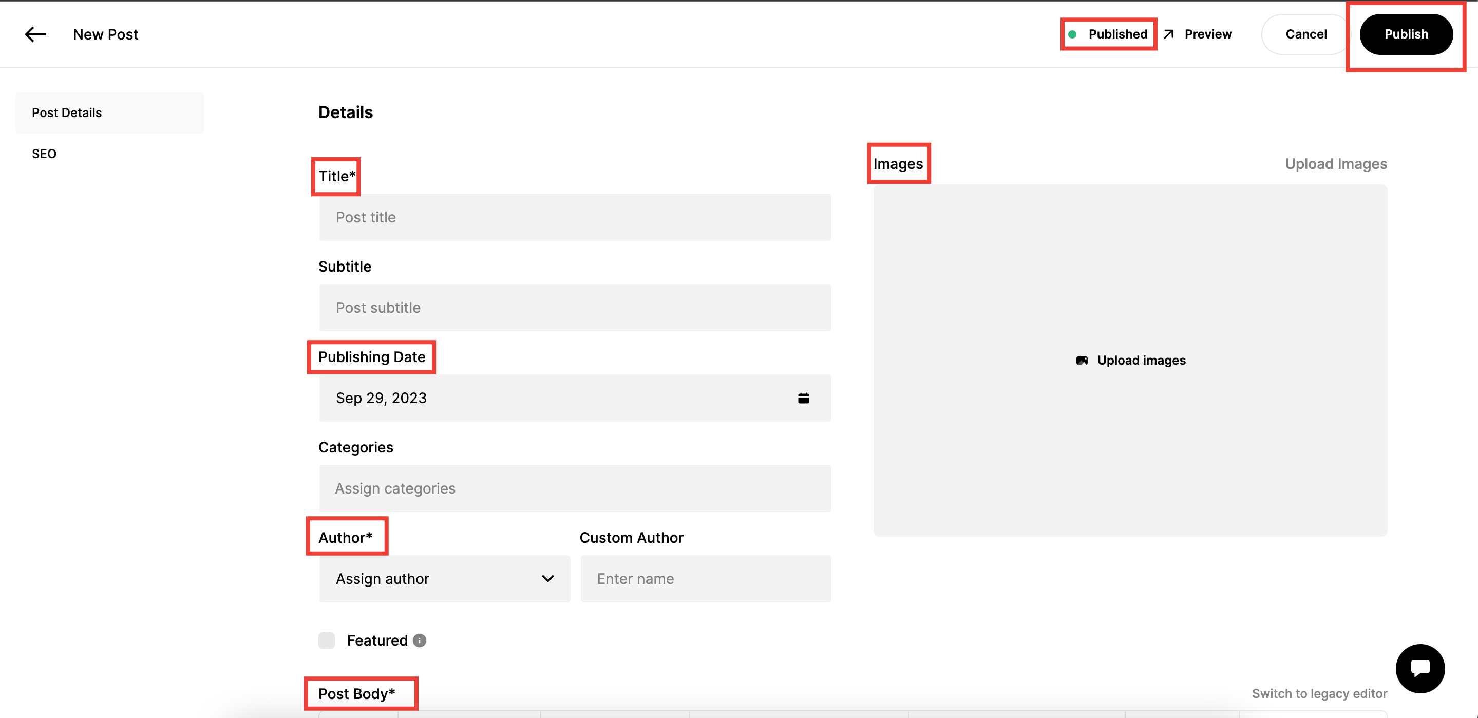Open the calendar icon in Publishing Date field

point(803,398)
